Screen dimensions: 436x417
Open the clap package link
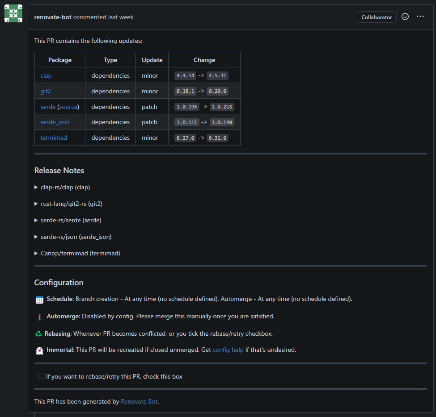[46, 75]
